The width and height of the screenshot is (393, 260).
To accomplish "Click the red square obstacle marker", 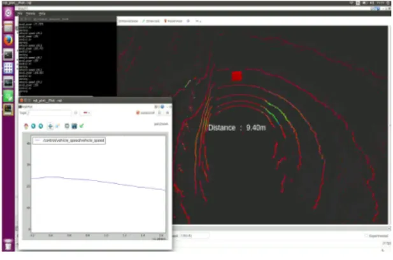I will [x=237, y=76].
